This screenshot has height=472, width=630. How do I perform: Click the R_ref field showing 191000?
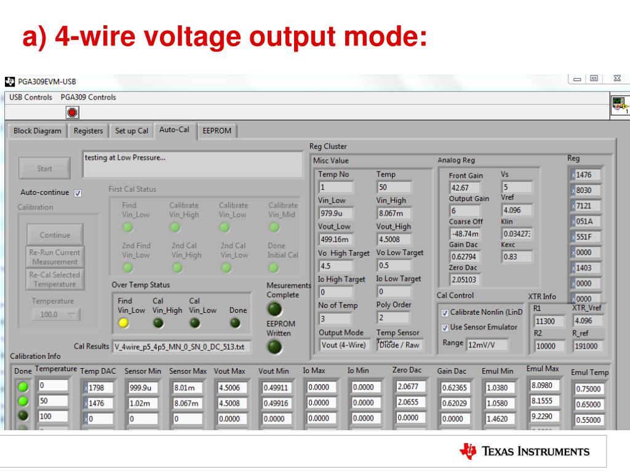(588, 346)
